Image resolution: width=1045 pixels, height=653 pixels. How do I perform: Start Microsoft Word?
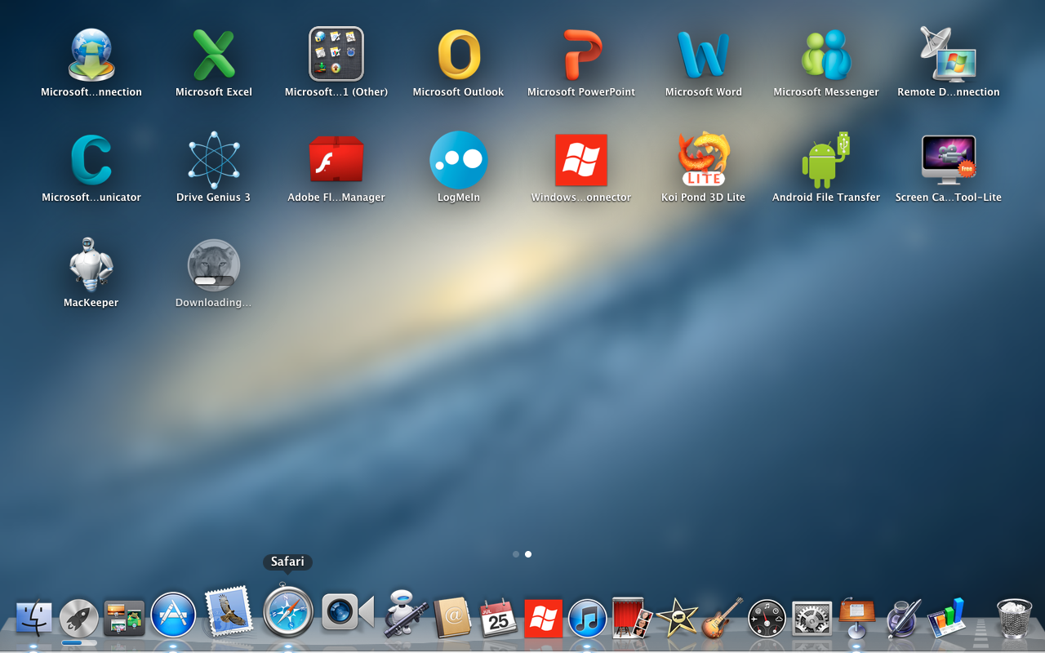[704, 55]
